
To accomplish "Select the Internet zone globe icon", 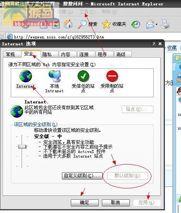I will 26,76.
